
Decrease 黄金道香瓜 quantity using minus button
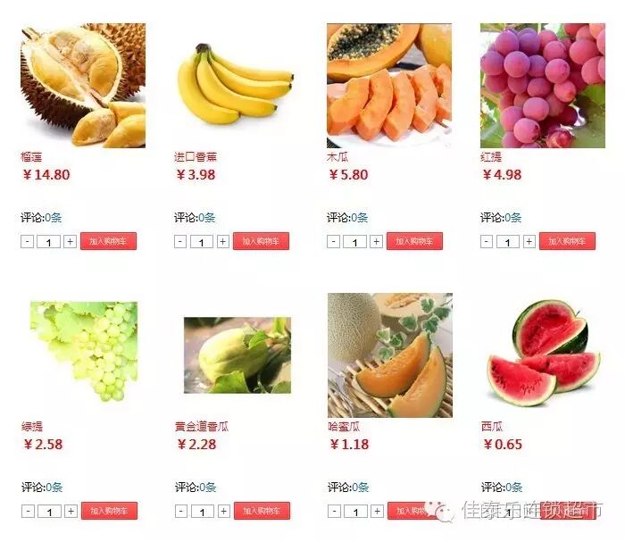(x=181, y=512)
